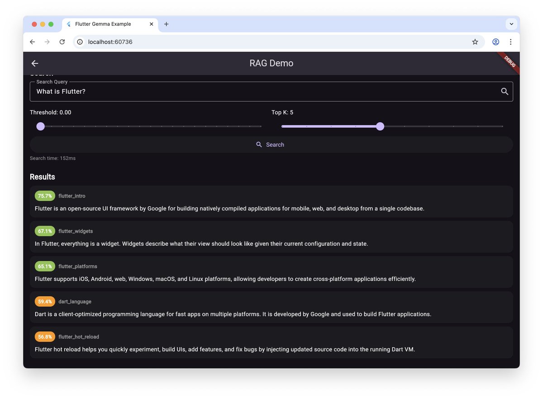The width and height of the screenshot is (543, 399).
Task: Select the 75.7% score badge on flutter_intro
Action: 45,196
